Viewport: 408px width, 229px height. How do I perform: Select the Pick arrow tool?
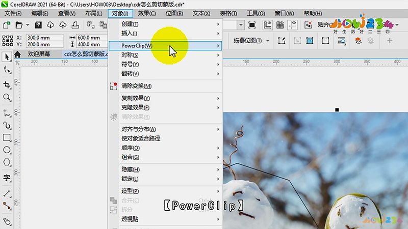click(7, 57)
